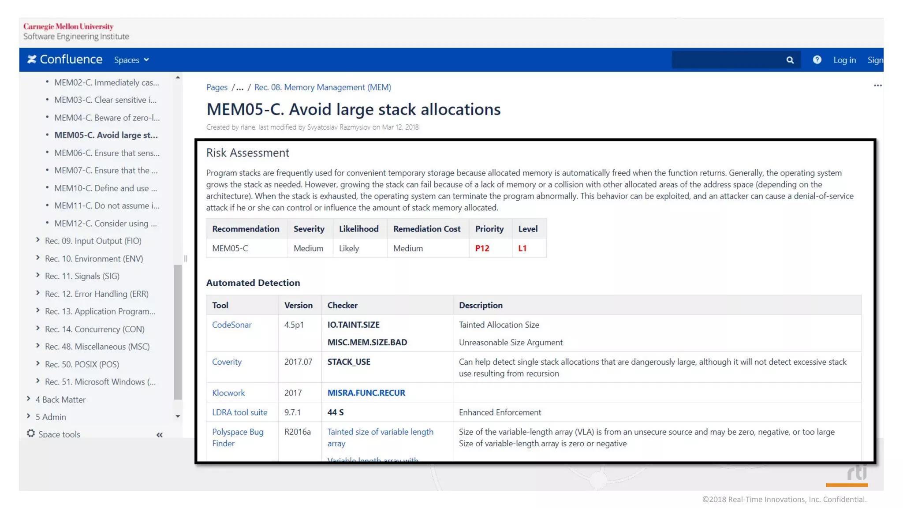Open Space tools gear icon
This screenshot has height=508, width=903.
pyautogui.click(x=31, y=433)
